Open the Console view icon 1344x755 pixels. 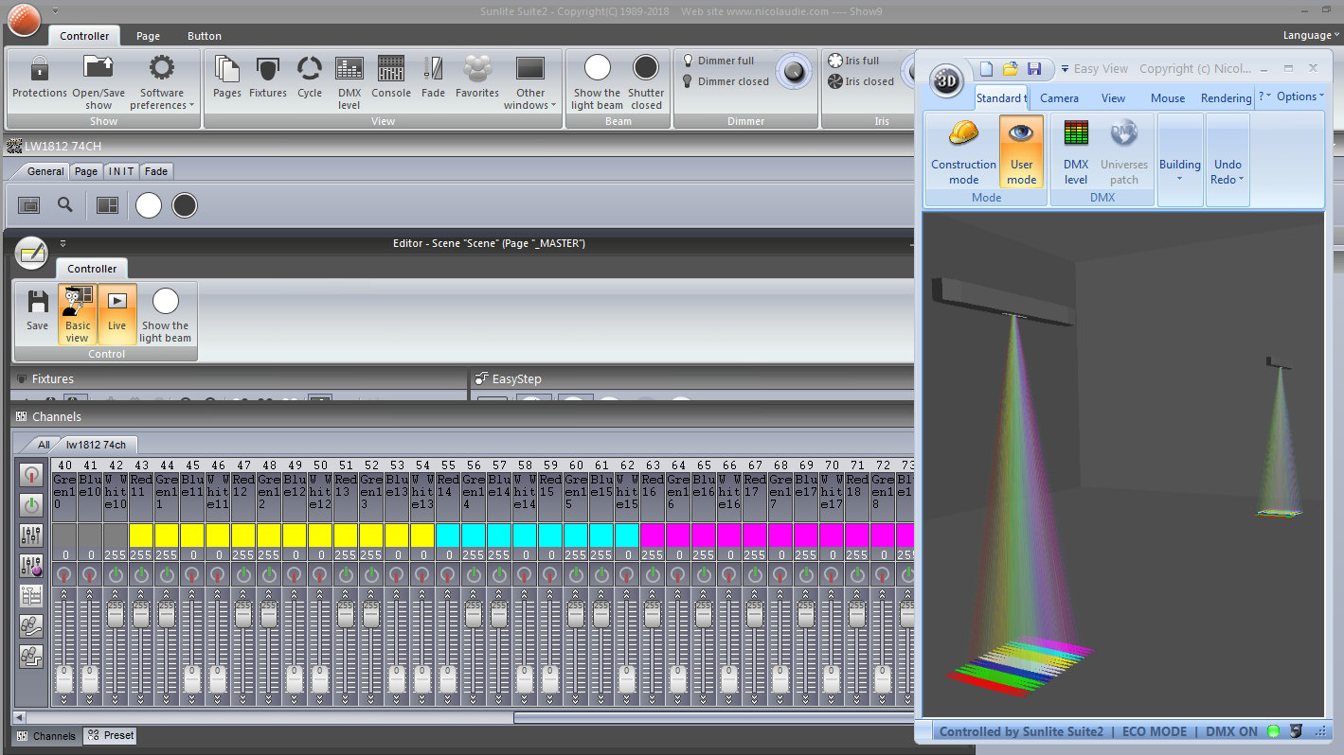[391, 78]
